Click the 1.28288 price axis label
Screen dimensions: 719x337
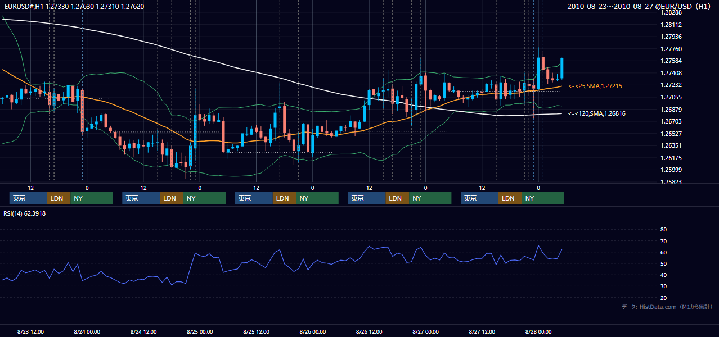coord(671,12)
